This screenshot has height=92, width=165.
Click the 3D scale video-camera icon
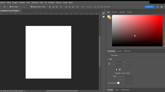pyautogui.click(x=109, y=7)
